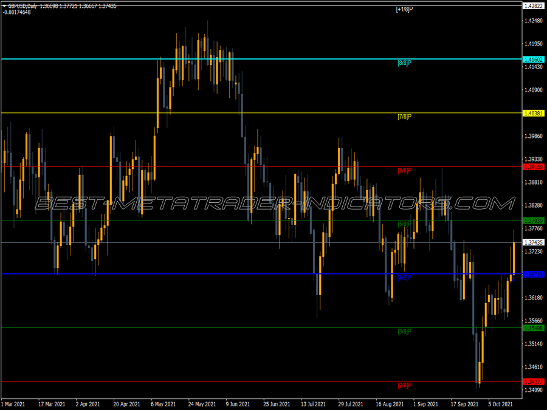
Task: Click the 16 Aug 2021 date label
Action: point(390,404)
